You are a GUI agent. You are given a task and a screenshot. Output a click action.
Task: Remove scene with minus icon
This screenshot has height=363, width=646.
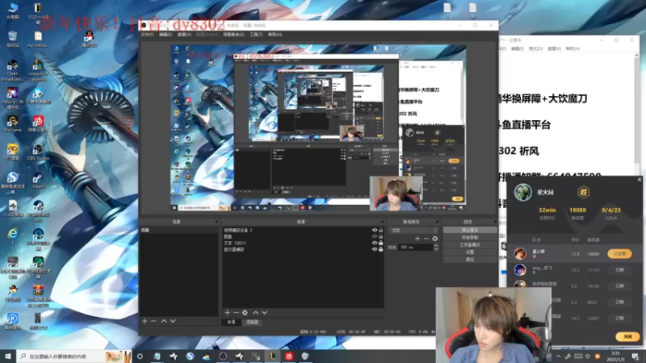(153, 321)
